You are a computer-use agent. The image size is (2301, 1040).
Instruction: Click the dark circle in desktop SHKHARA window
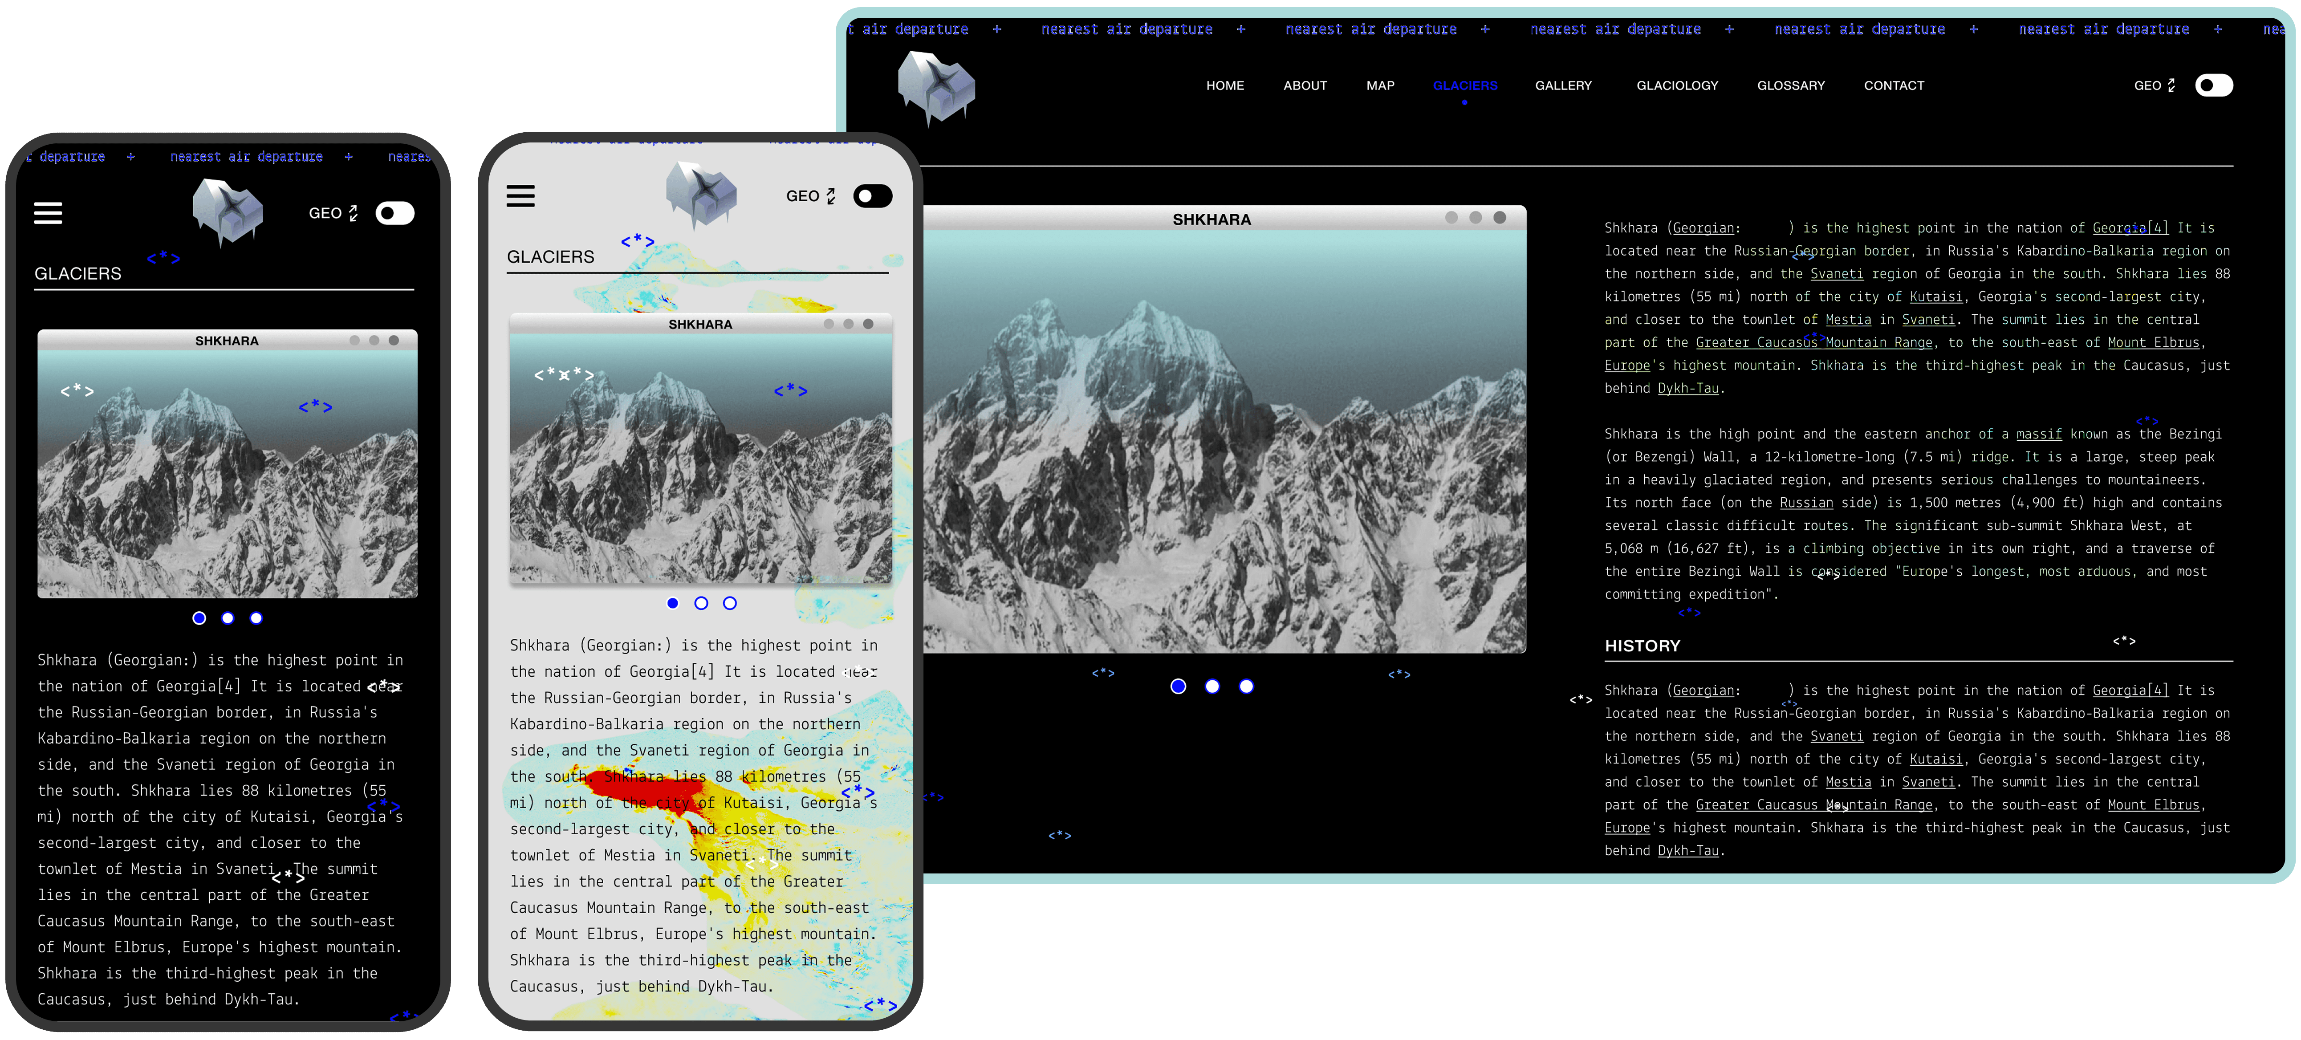point(1499,218)
